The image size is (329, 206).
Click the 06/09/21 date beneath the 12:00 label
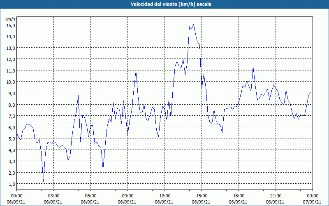164,202
